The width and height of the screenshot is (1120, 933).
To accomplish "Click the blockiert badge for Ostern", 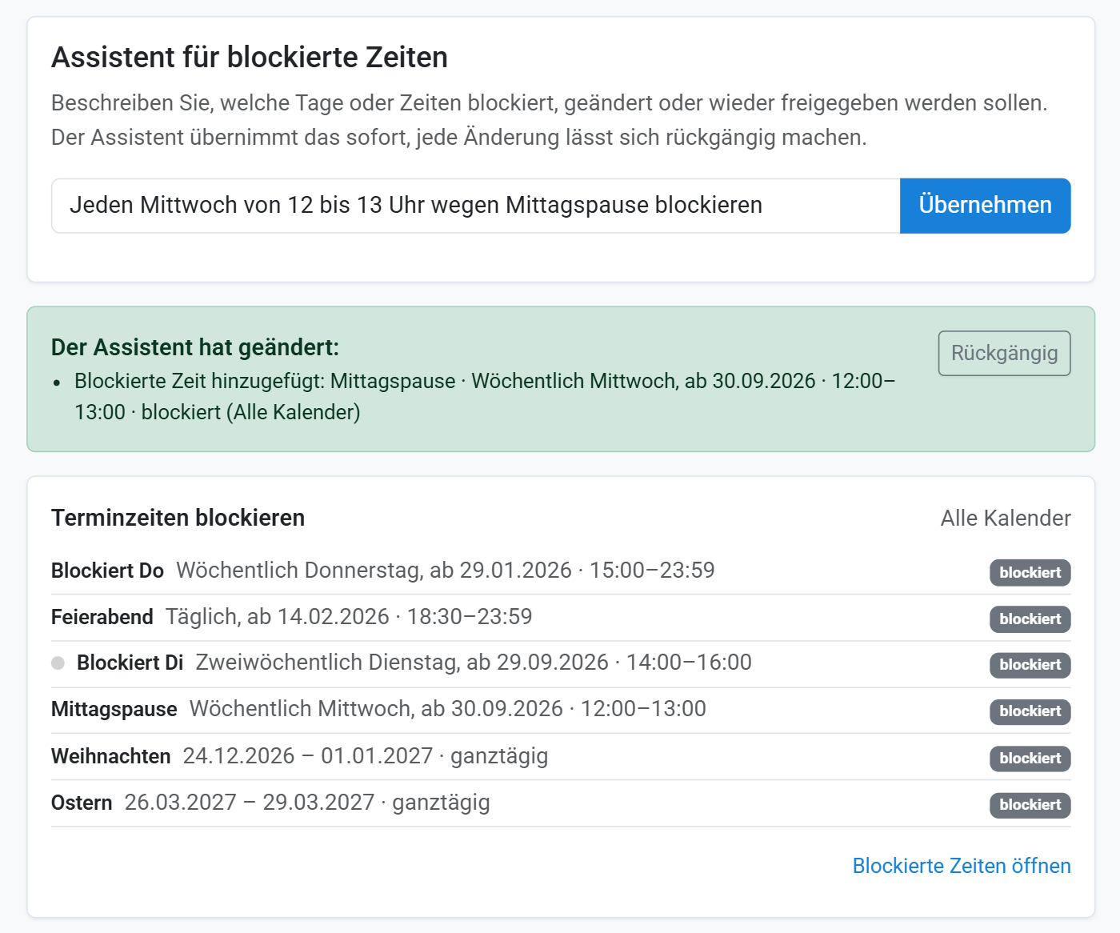I will tap(1030, 805).
